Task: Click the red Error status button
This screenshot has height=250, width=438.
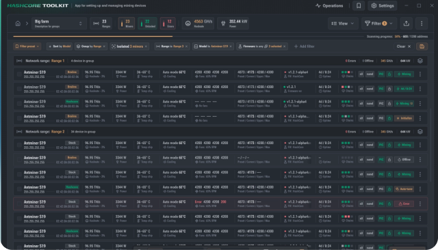Action: coord(404,204)
